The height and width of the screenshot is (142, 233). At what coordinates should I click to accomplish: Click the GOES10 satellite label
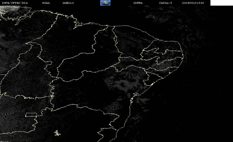tap(68, 3)
